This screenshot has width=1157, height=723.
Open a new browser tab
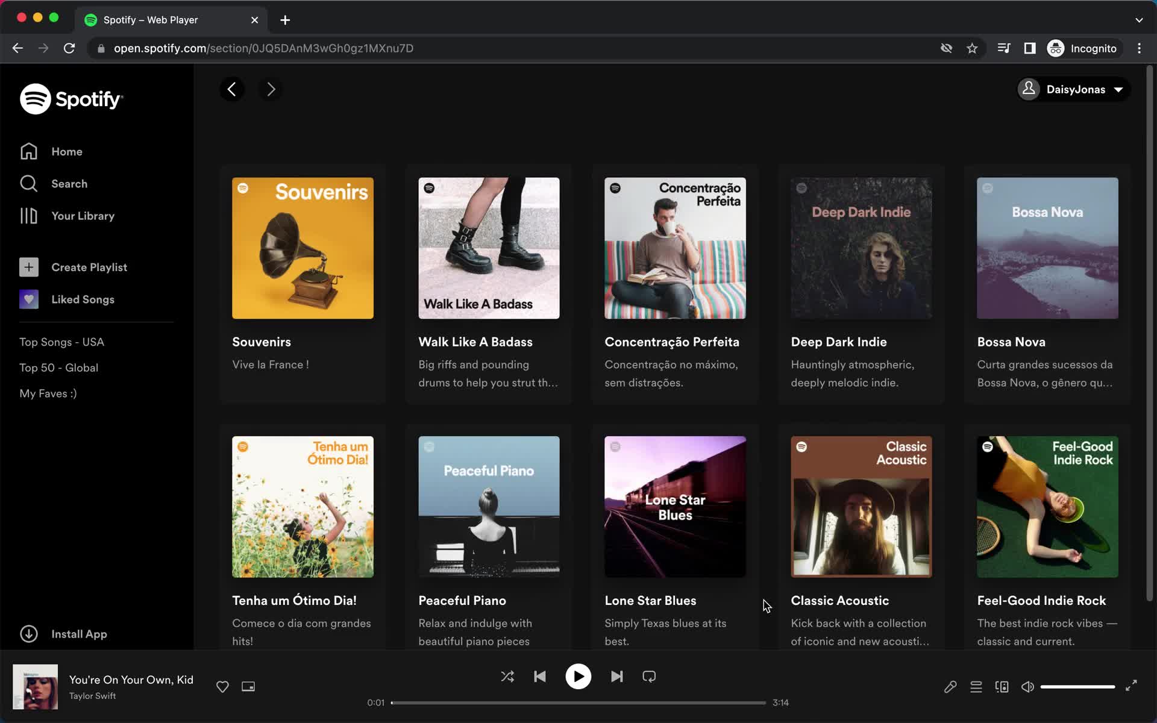(285, 20)
